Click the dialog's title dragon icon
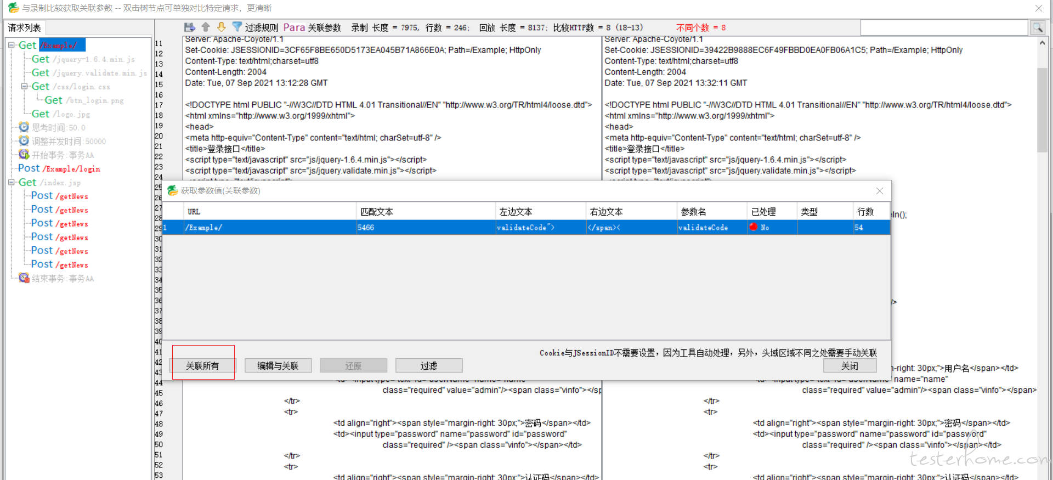 173,190
